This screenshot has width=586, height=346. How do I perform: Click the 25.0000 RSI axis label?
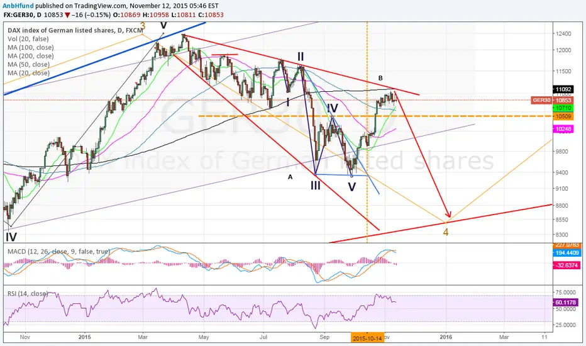click(565, 325)
